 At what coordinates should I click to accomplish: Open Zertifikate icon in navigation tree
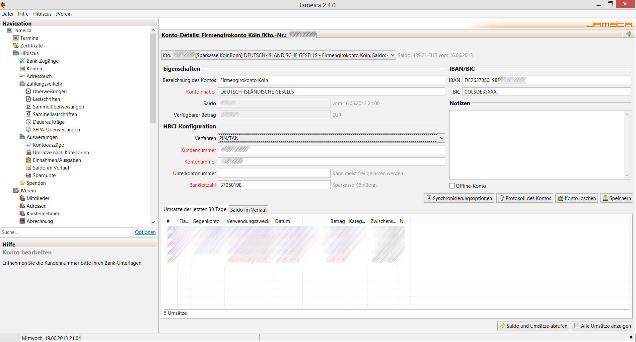(16, 45)
